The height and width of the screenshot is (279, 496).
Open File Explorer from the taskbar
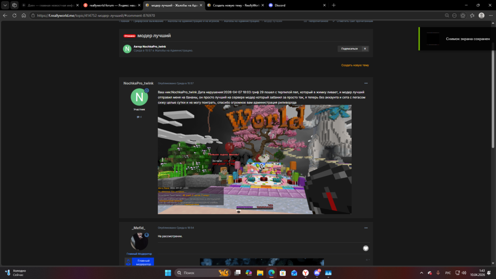point(260,273)
